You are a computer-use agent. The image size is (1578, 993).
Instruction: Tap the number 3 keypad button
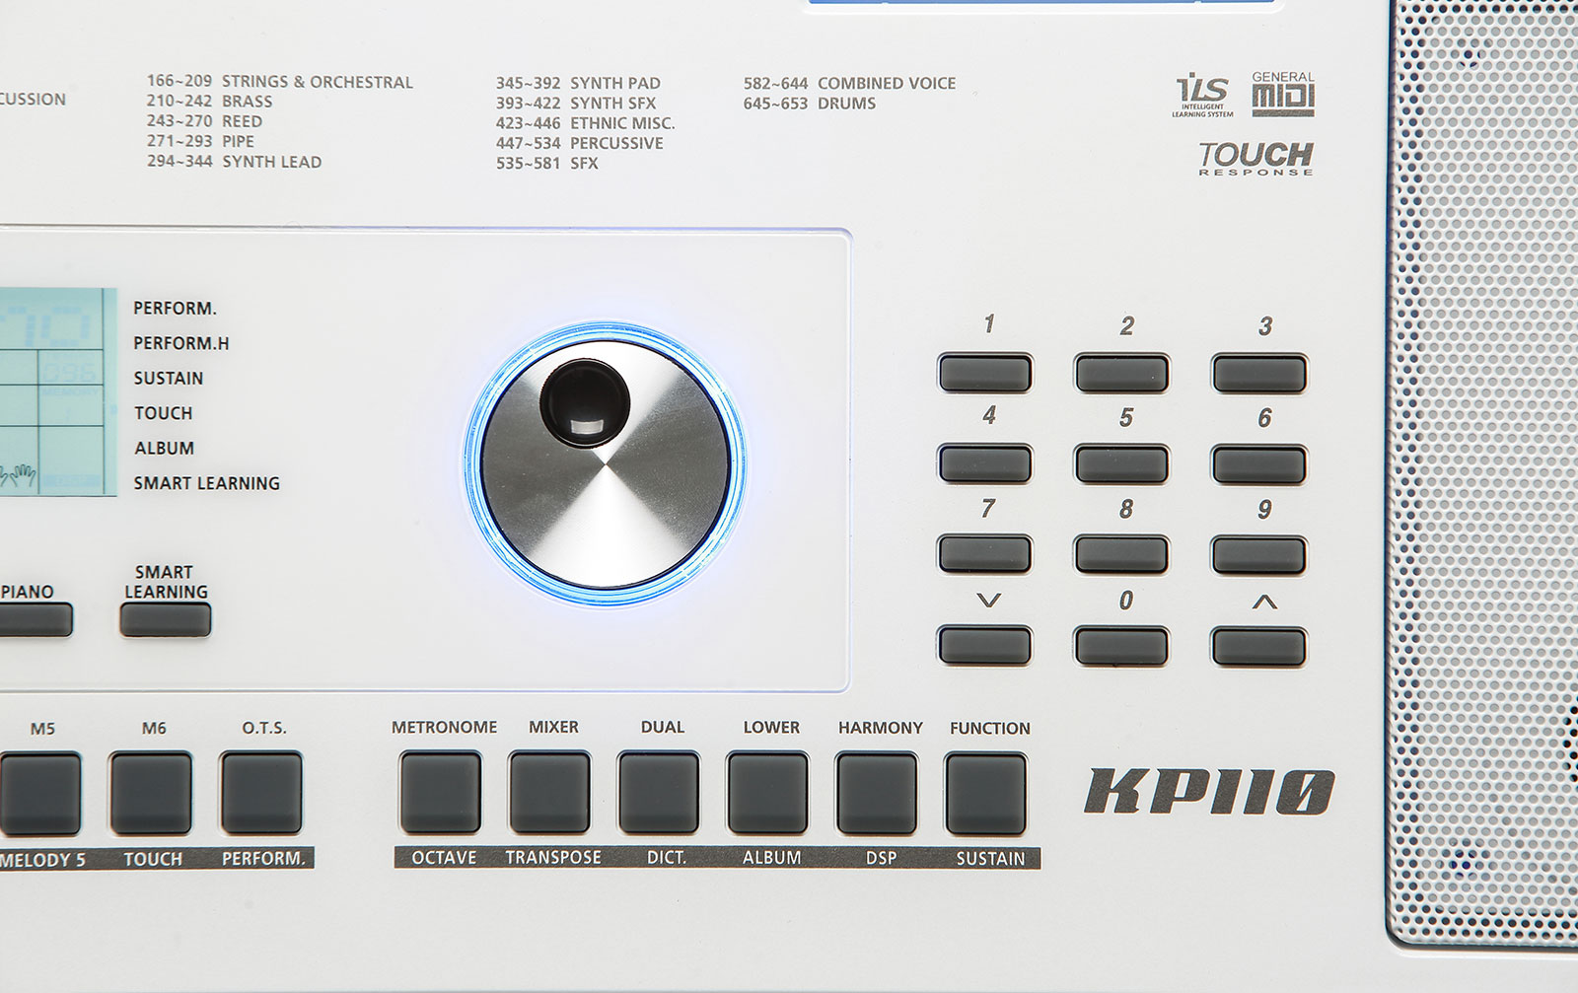(1258, 375)
